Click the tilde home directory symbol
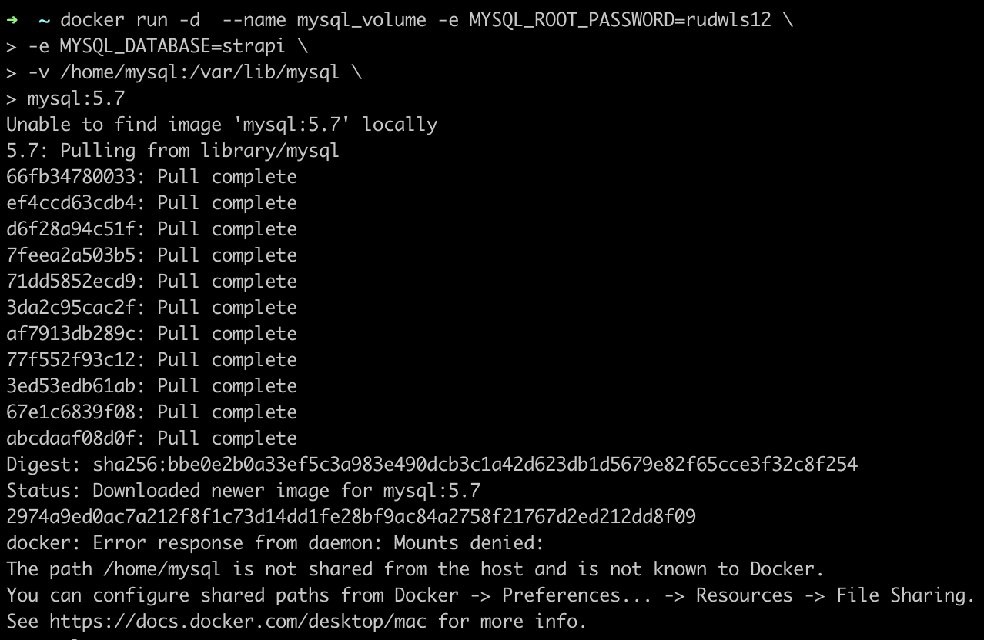The width and height of the screenshot is (984, 640). click(44, 20)
